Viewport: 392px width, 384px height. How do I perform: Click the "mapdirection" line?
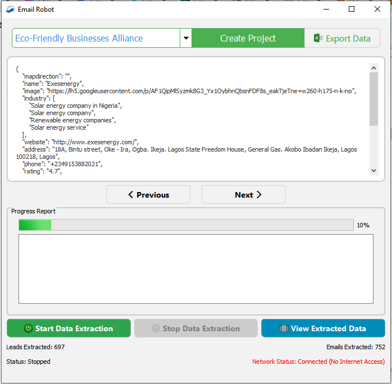pyautogui.click(x=47, y=76)
